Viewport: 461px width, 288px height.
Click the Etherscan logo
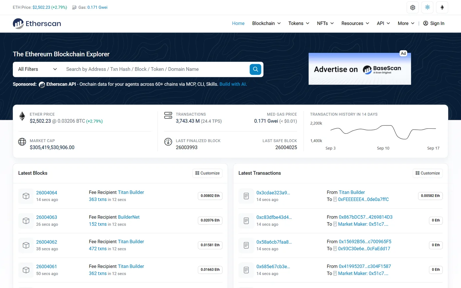[37, 23]
